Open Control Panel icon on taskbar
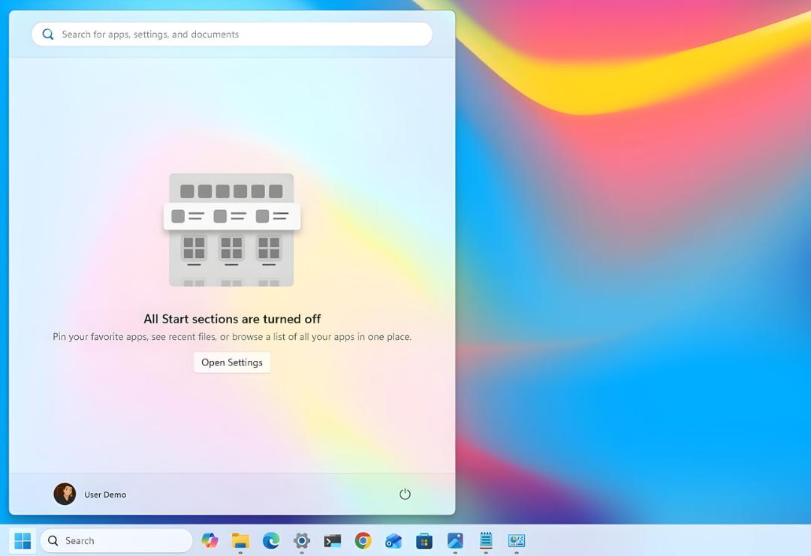 [516, 540]
